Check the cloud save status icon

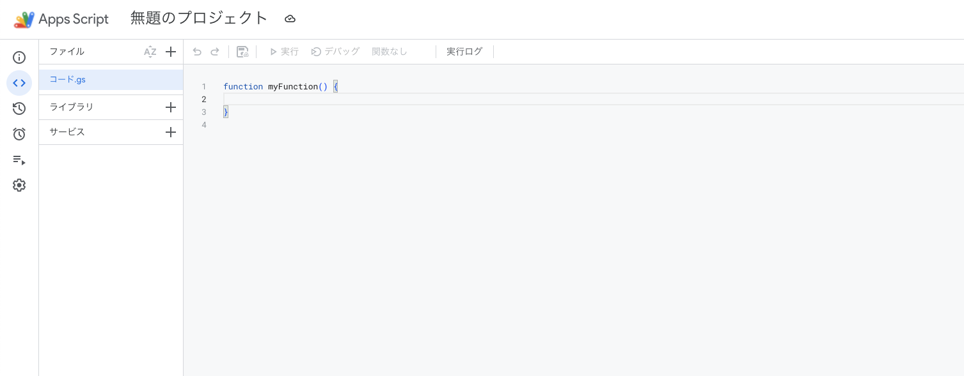tap(290, 19)
